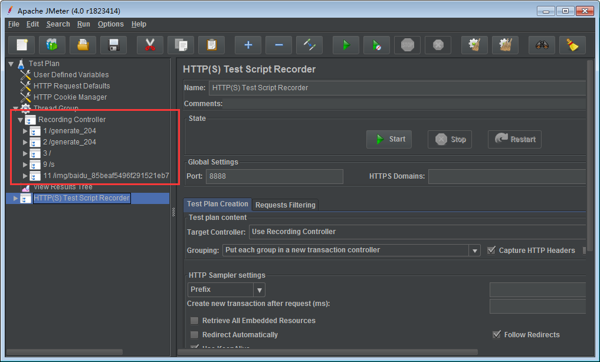Screen dimensions: 600x362
Task: Open the Options menu
Action: (x=110, y=24)
